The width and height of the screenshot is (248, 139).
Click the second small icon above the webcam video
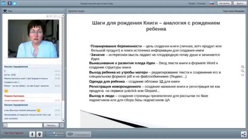click(51, 16)
